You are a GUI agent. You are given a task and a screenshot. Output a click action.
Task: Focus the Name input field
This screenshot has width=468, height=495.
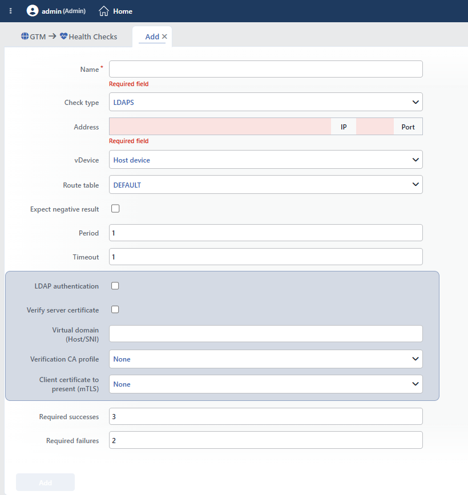266,69
